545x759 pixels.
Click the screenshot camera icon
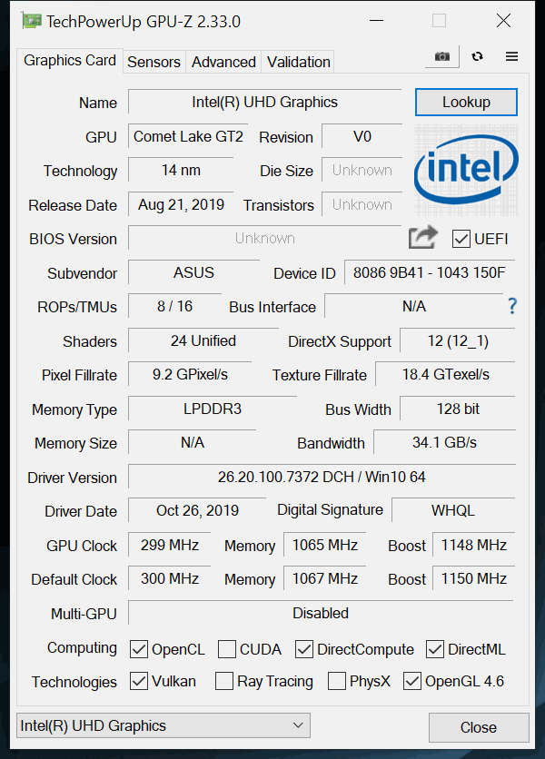pos(441,56)
